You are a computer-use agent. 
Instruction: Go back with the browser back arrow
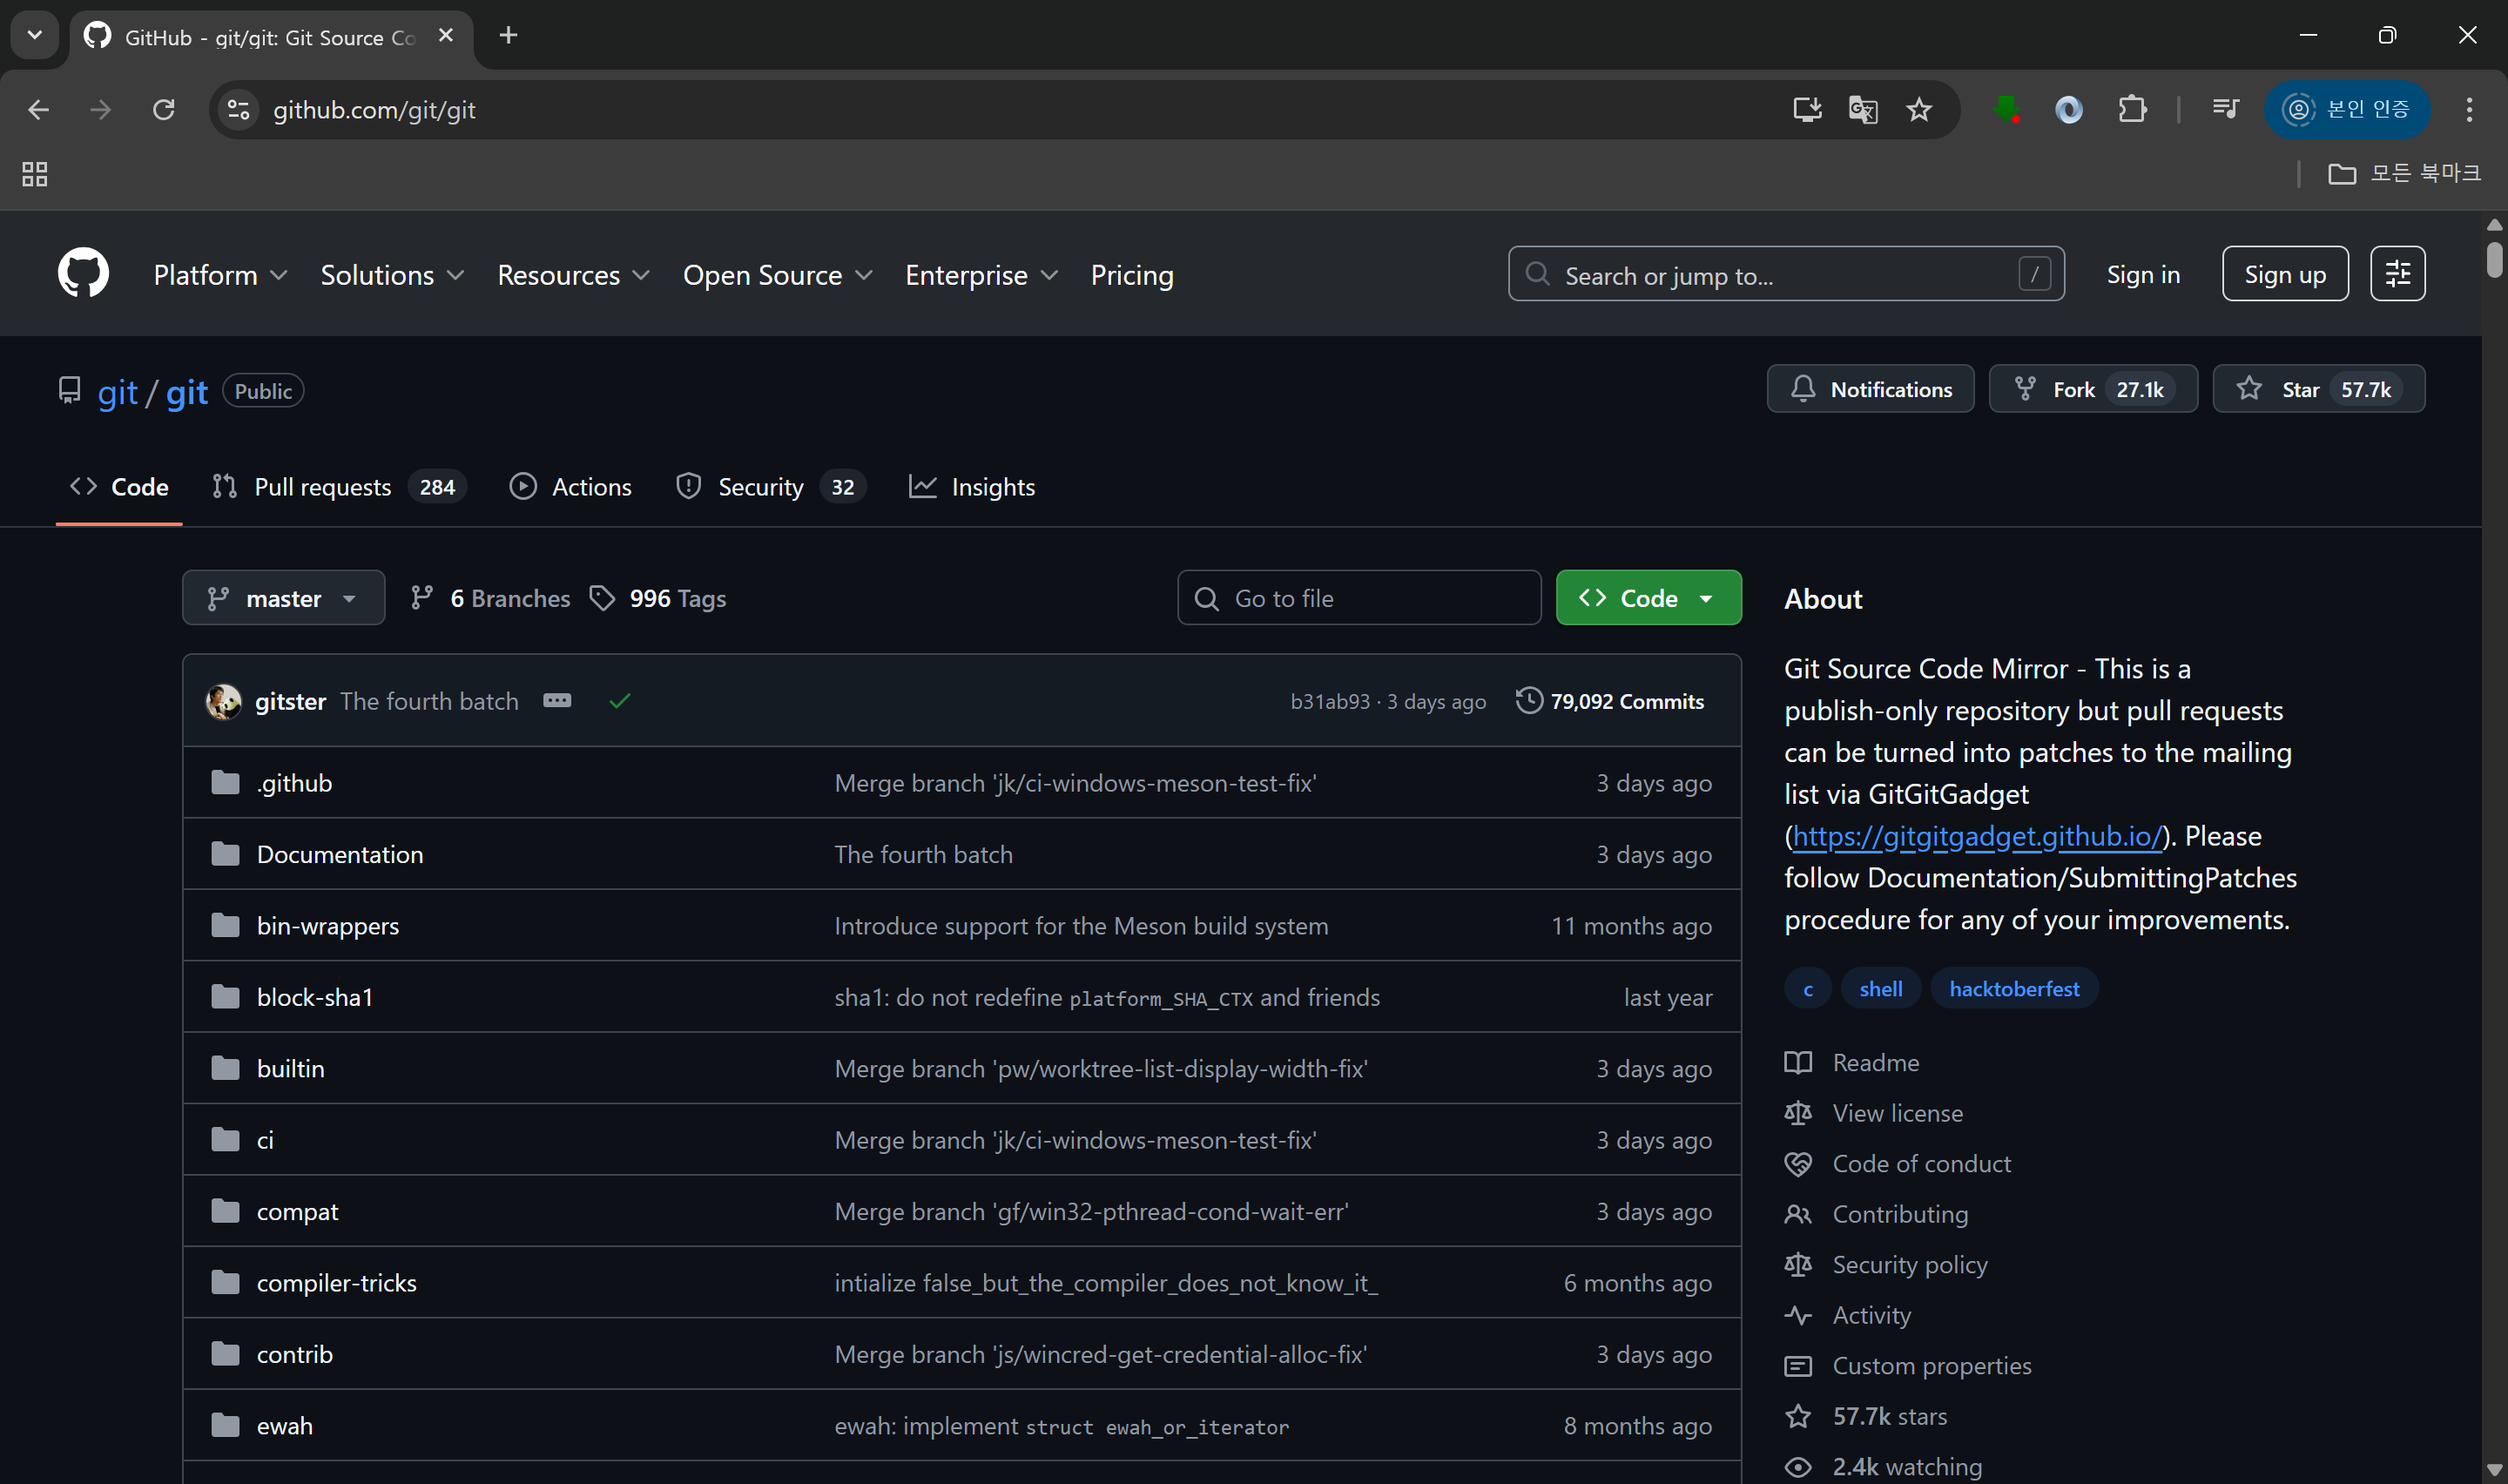pos(38,109)
